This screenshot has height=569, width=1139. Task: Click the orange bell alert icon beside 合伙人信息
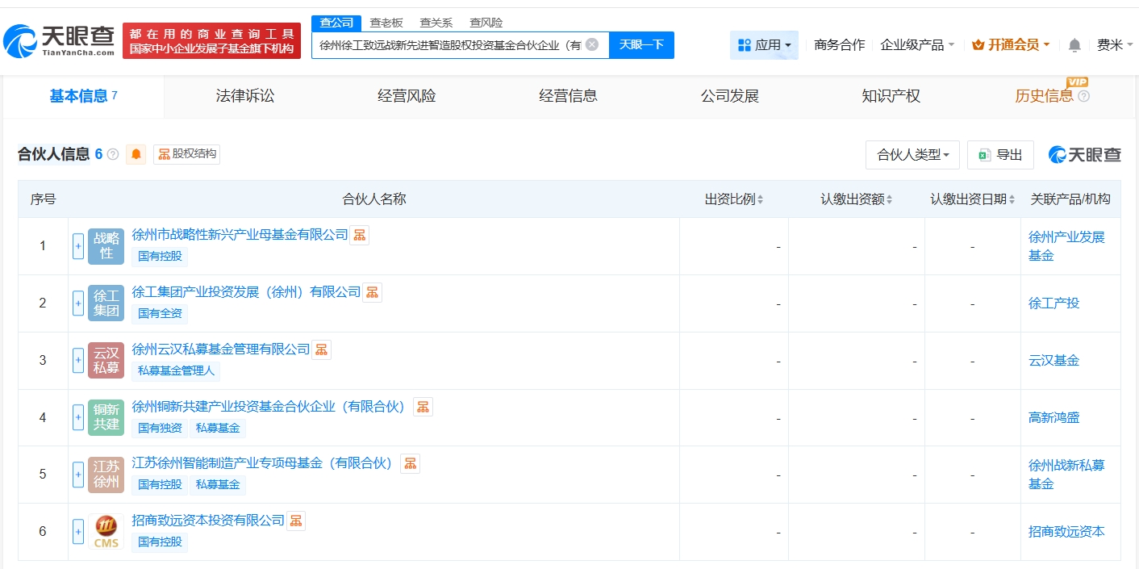(136, 154)
